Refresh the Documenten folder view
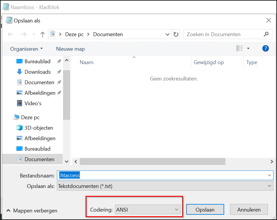Image resolution: width=277 pixels, height=220 pixels. click(x=176, y=34)
